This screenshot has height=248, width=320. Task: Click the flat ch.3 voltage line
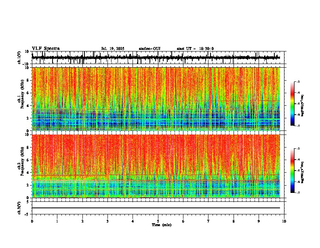(156, 208)
